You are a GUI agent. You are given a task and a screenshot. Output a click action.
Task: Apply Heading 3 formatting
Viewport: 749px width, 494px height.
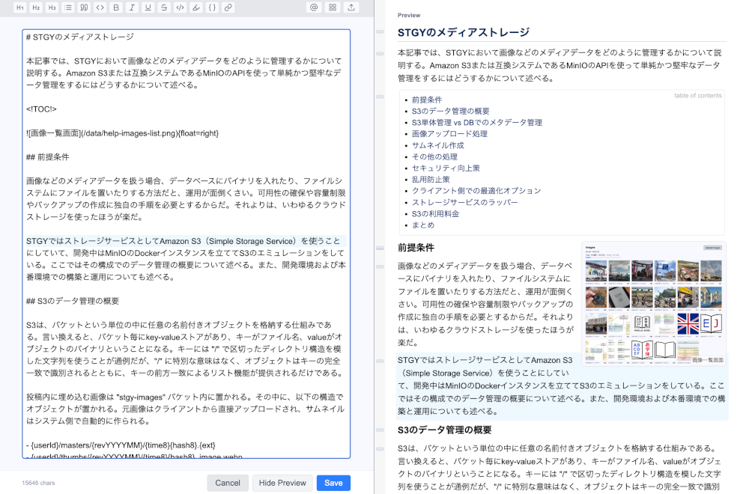click(52, 7)
